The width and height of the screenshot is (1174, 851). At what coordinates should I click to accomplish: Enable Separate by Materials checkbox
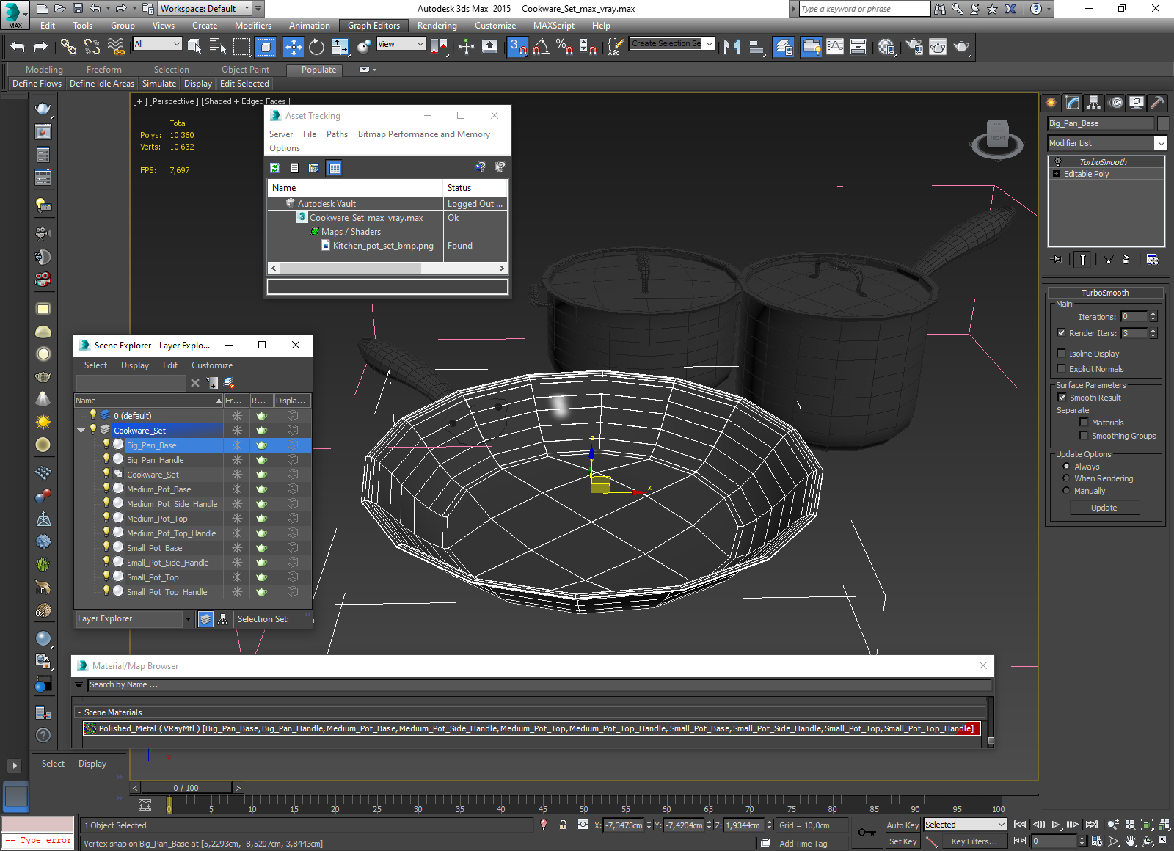(x=1084, y=423)
